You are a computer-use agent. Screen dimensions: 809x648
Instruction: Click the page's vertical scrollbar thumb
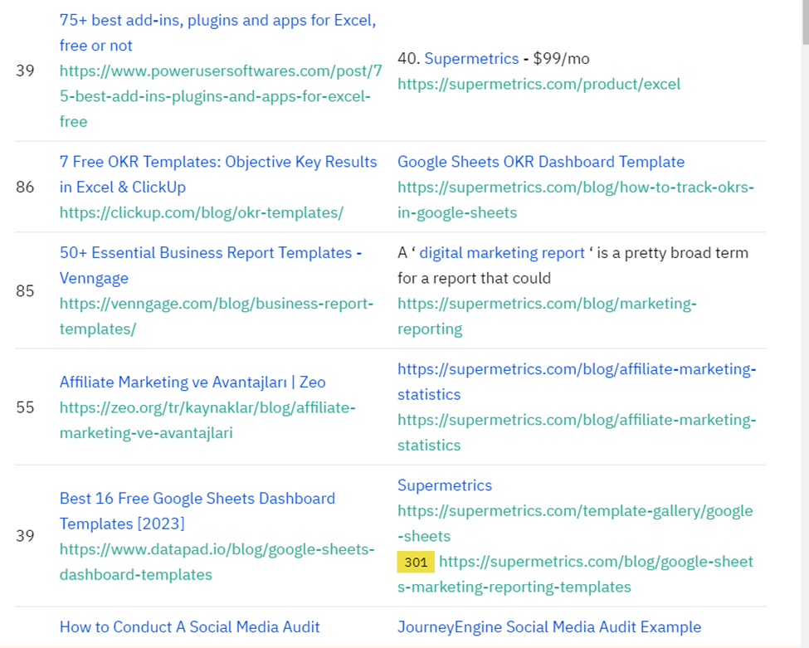[x=806, y=22]
